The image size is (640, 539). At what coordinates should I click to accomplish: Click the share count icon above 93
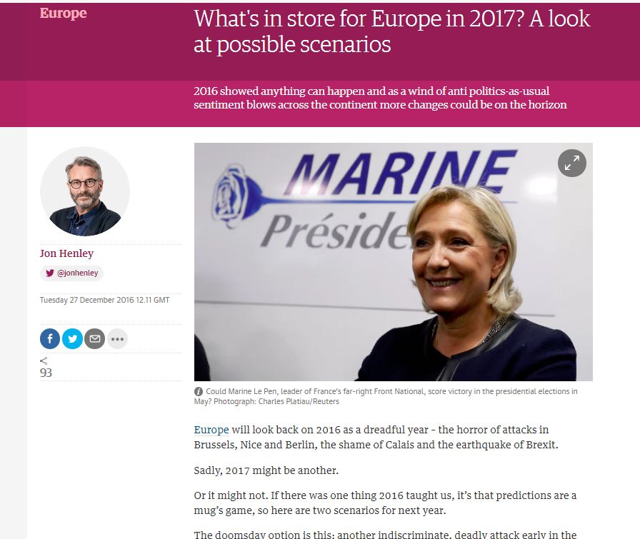pyautogui.click(x=44, y=361)
